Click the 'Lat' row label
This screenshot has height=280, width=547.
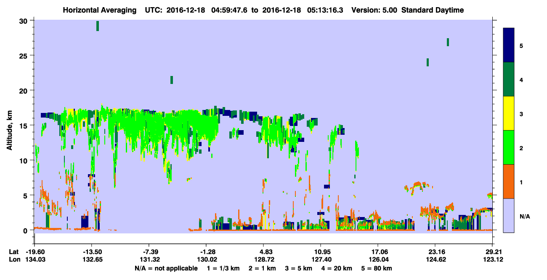14,252
